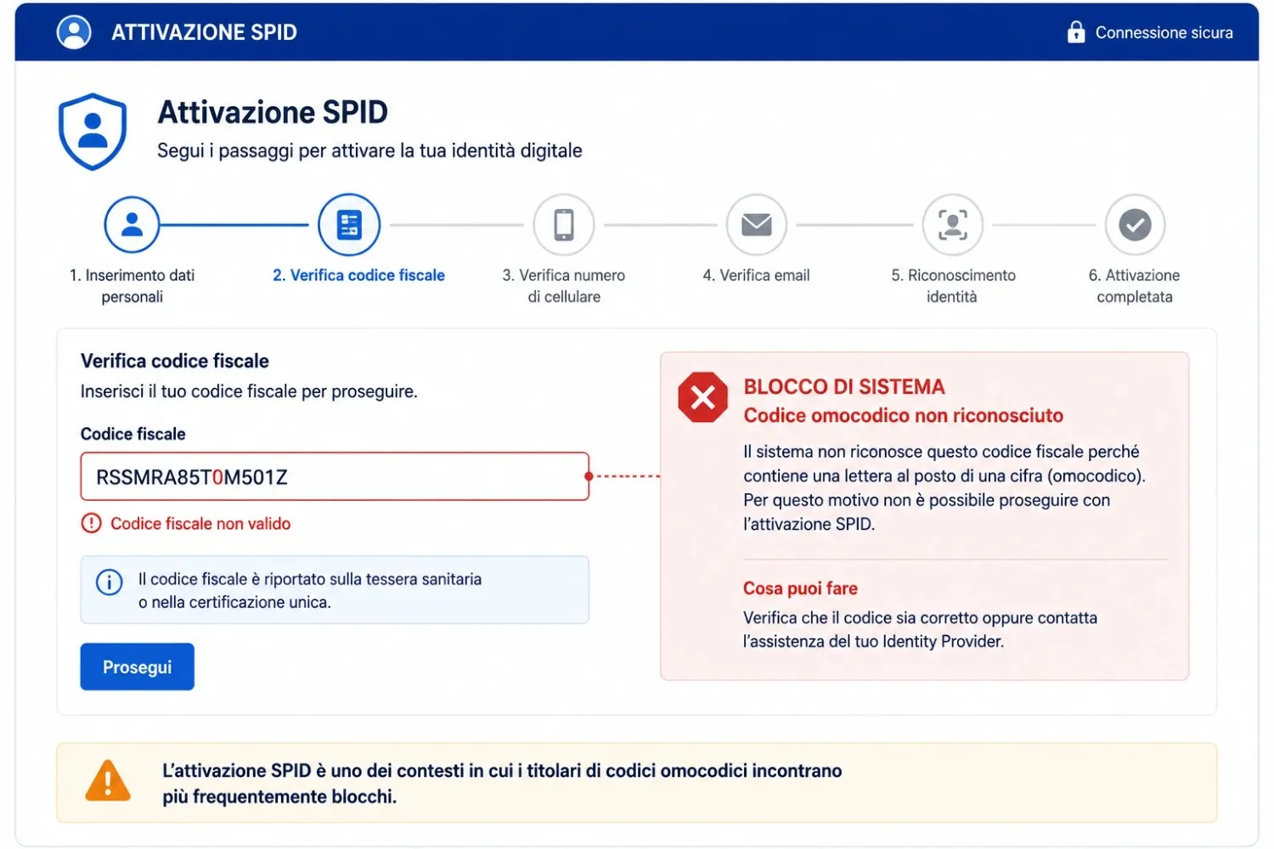Click 'Segui i passaggi per attivare' subtitle
The width and height of the screenshot is (1274, 849).
click(x=369, y=150)
